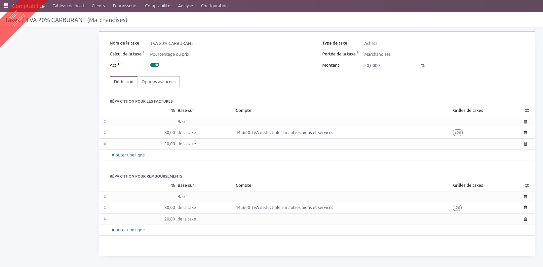
Task: Open column settings for invoice distribution table
Action: [x=527, y=111]
